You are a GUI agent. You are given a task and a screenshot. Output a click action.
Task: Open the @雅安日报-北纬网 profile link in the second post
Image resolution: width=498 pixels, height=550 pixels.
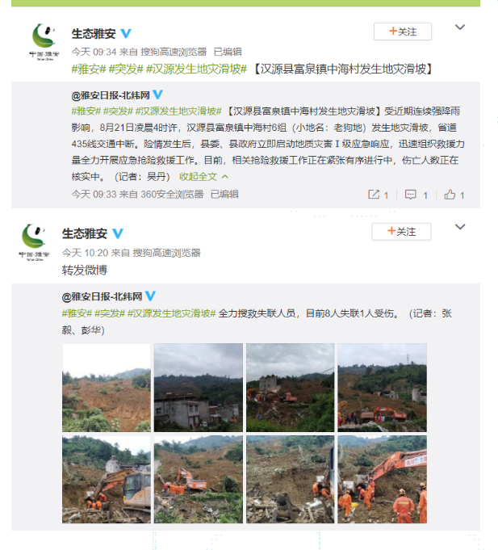point(102,296)
